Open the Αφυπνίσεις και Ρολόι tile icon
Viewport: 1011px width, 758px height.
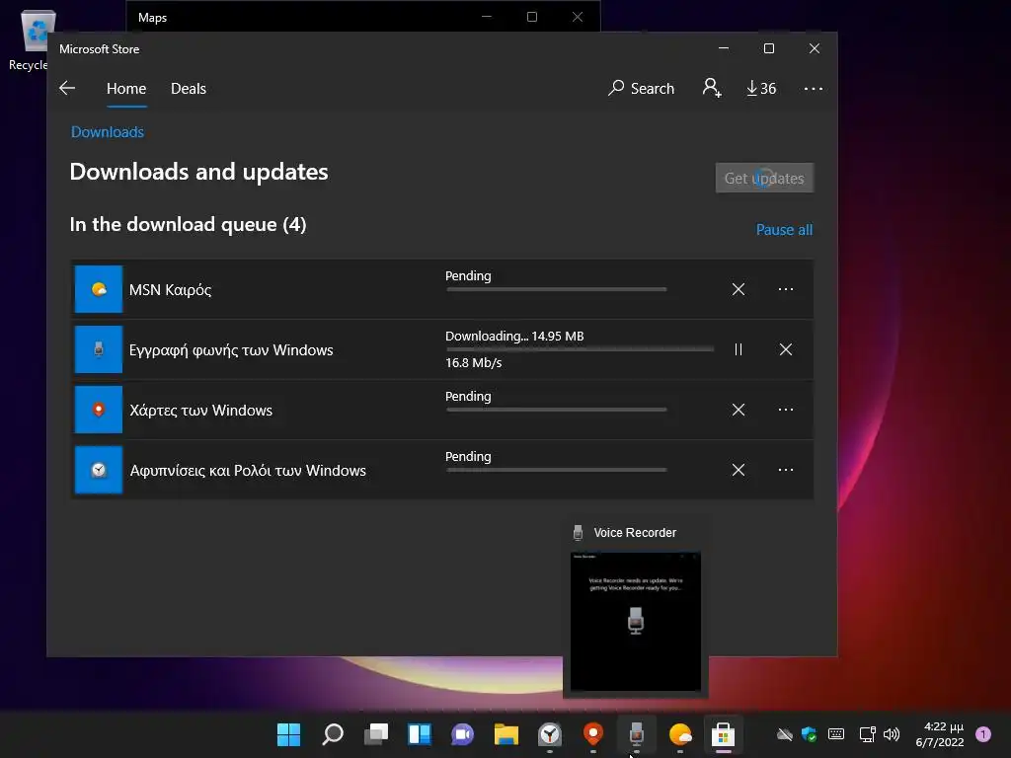99,470
